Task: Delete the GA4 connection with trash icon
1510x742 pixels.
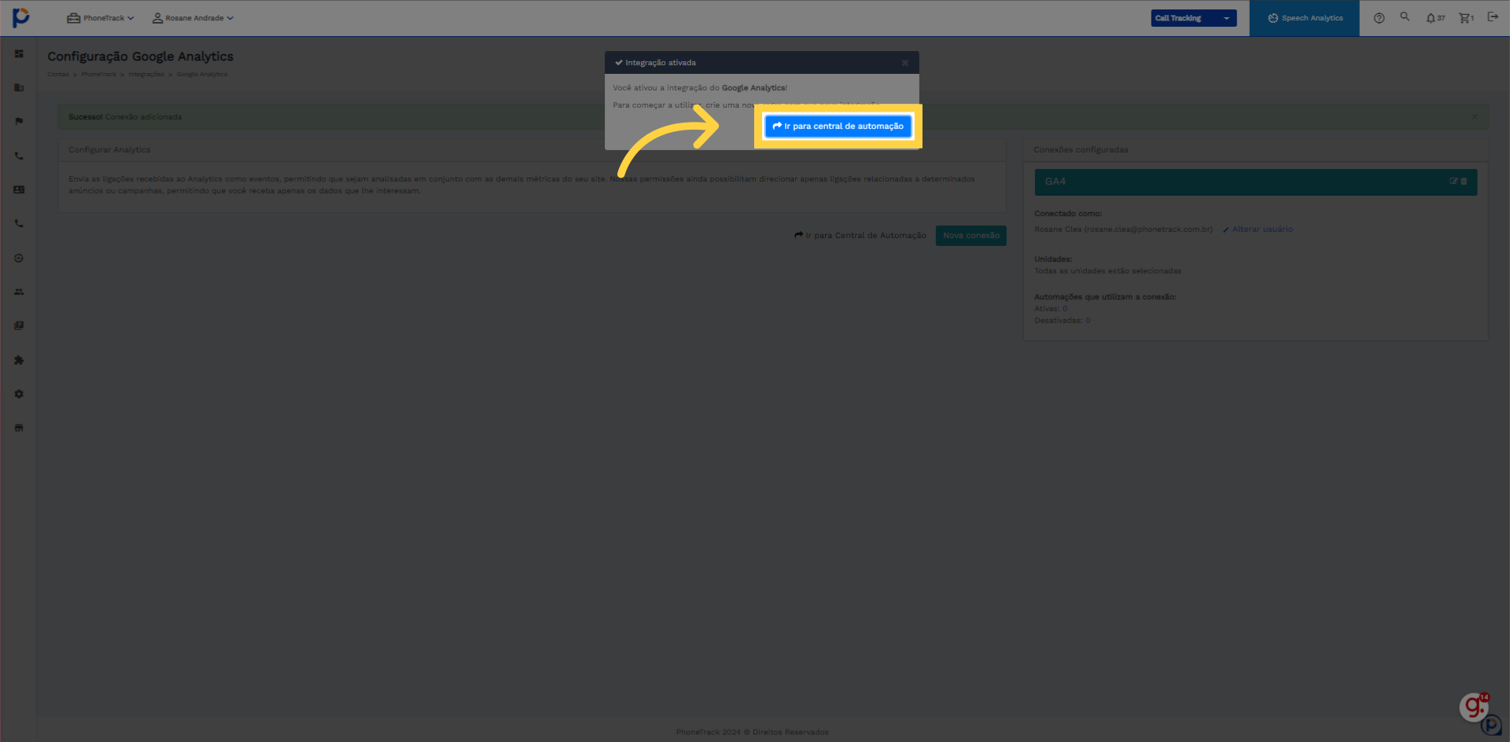Action: pyautogui.click(x=1464, y=181)
